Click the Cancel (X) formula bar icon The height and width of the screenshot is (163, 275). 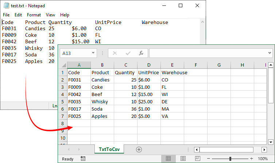pos(115,53)
